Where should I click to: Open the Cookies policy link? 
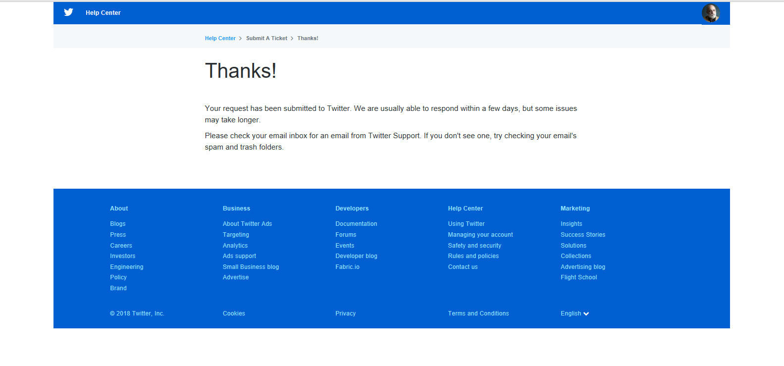click(x=234, y=314)
